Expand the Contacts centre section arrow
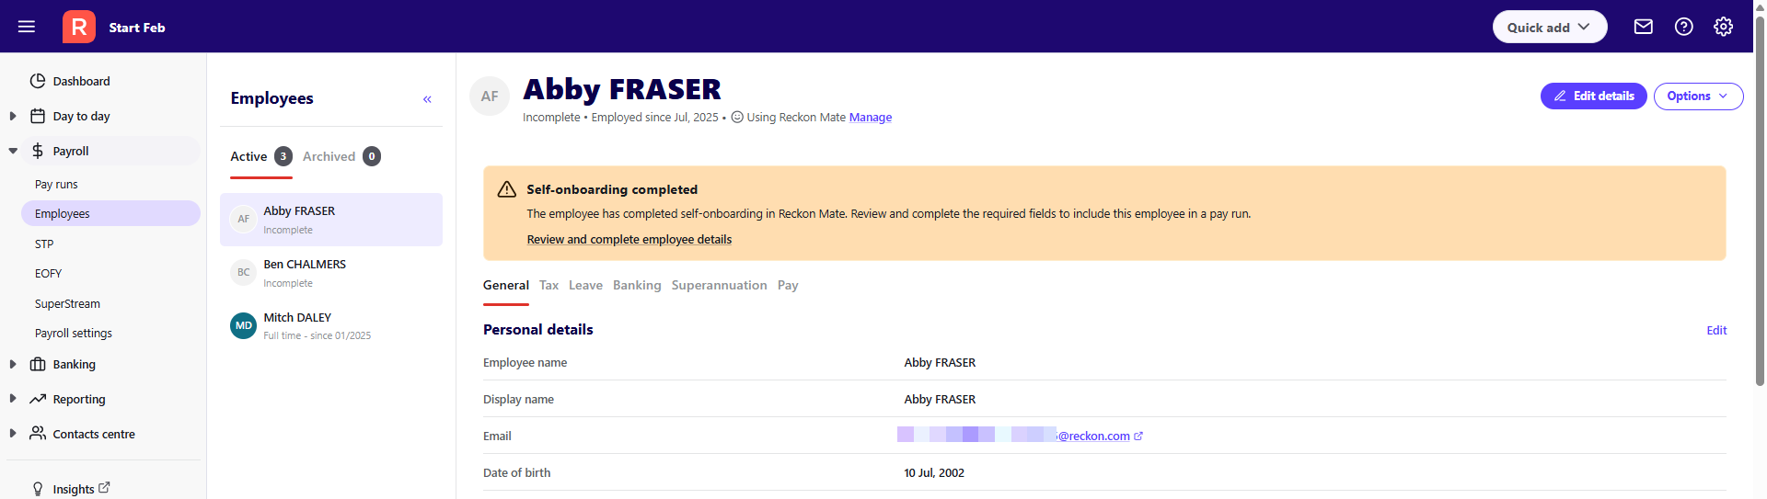 pos(13,434)
